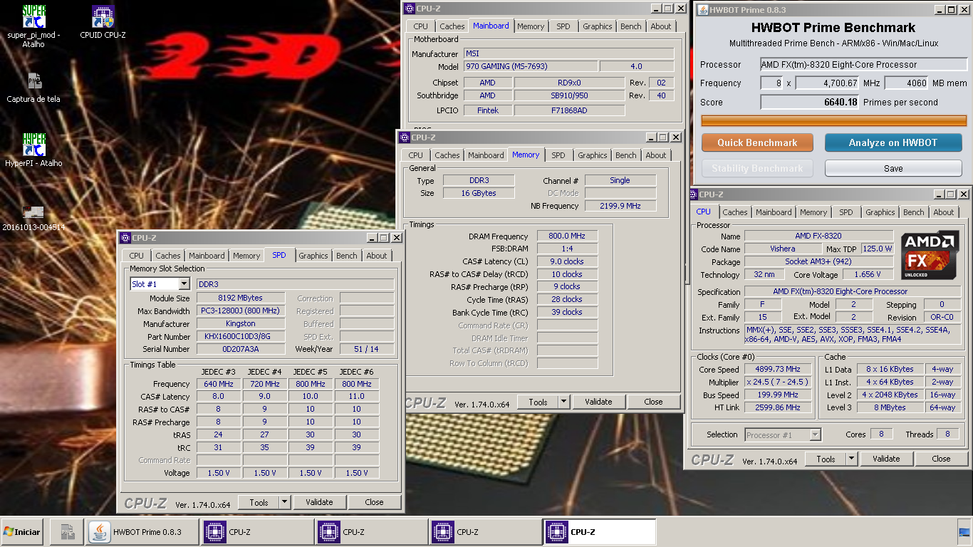Click Serial Number value 0D207A3A
973x547 pixels.
[241, 349]
